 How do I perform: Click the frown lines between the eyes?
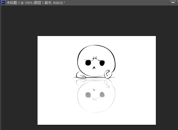[x=96, y=58]
